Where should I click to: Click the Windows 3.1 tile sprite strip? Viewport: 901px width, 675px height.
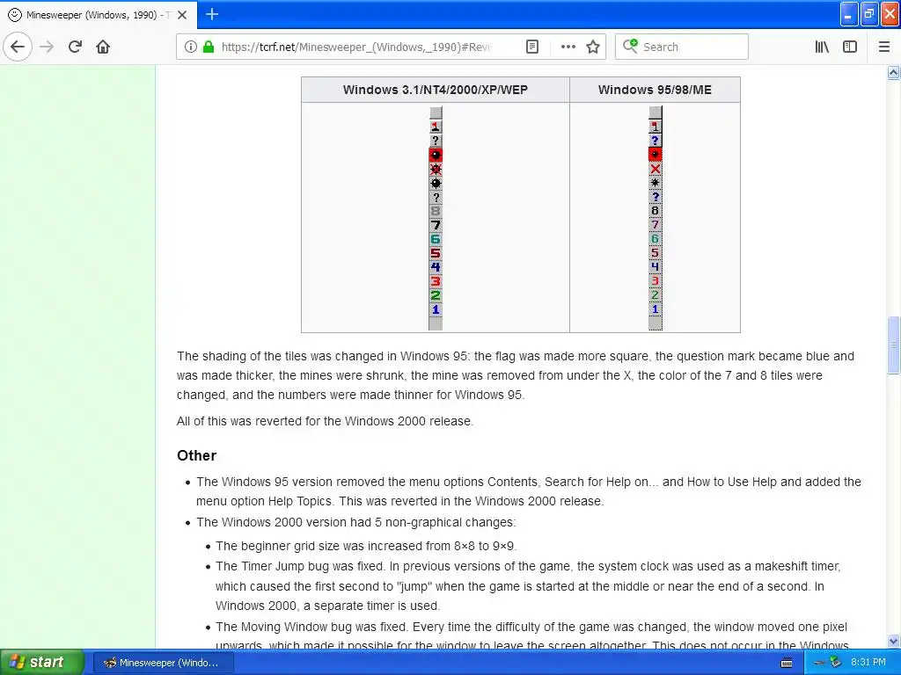[x=436, y=218]
